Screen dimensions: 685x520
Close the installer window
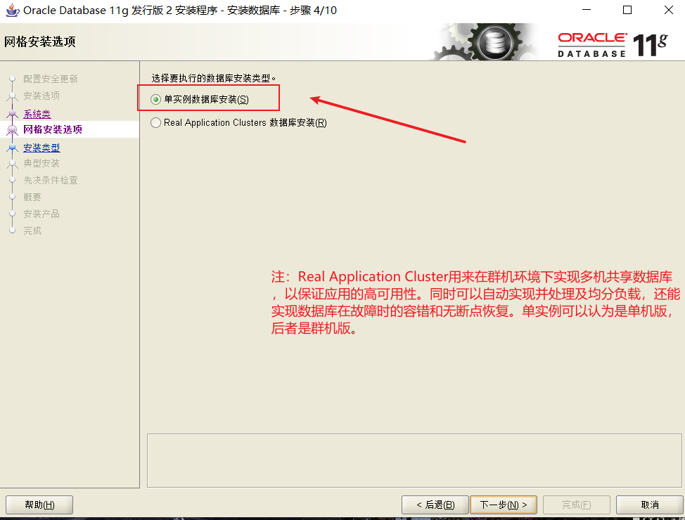coord(668,10)
